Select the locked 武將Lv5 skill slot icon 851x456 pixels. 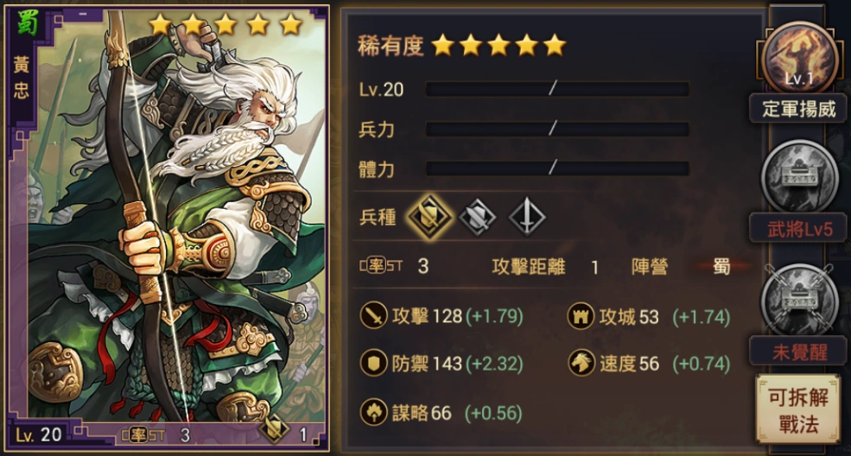click(799, 175)
